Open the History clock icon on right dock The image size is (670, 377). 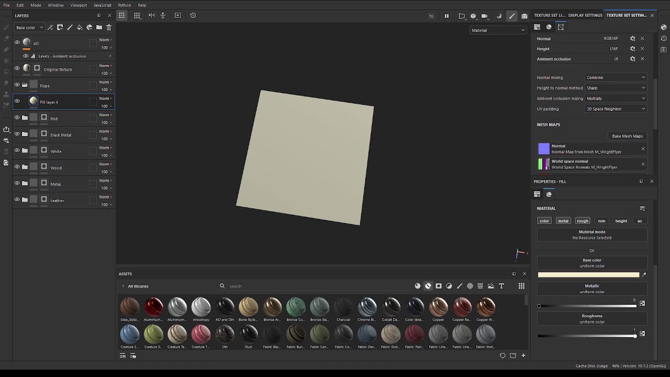(x=664, y=38)
